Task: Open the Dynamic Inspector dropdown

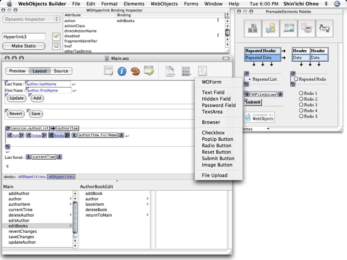Action: point(31,19)
